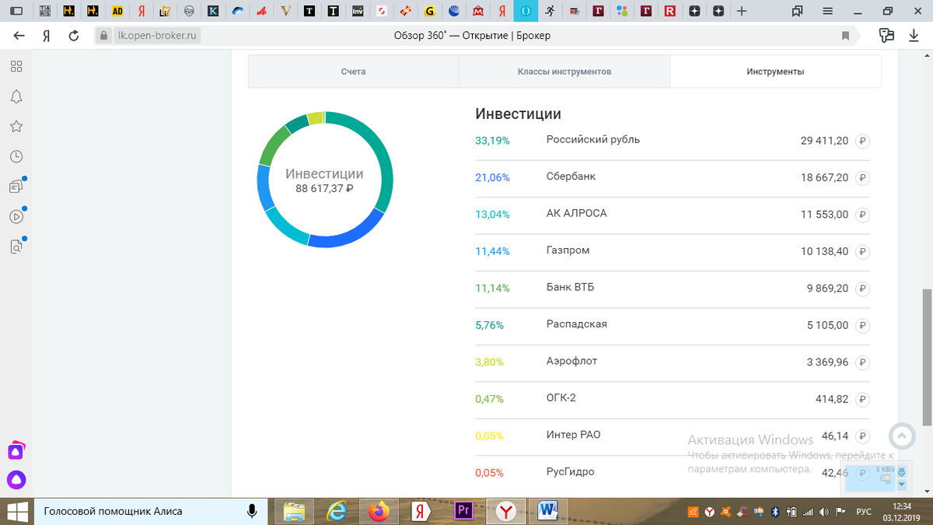
Task: Switch to the blue K browser tab
Action: pos(214,12)
